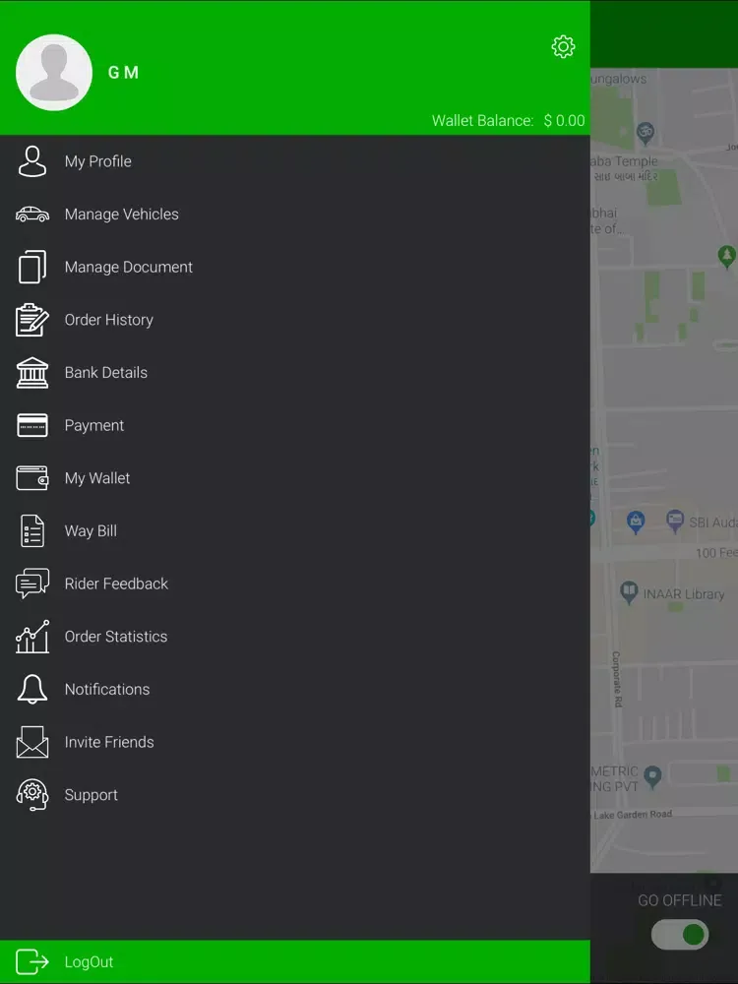Viewport: 738px width, 984px height.
Task: Toggle the Go Offline switch
Action: (x=680, y=934)
